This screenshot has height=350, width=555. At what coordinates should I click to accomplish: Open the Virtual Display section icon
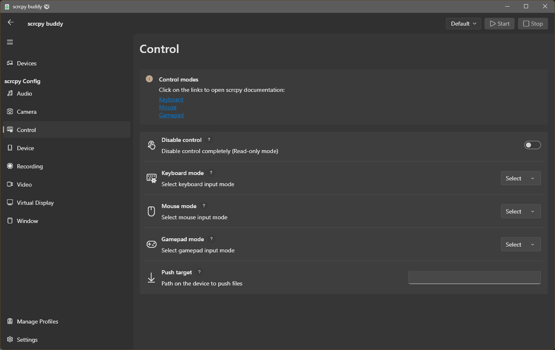click(9, 202)
